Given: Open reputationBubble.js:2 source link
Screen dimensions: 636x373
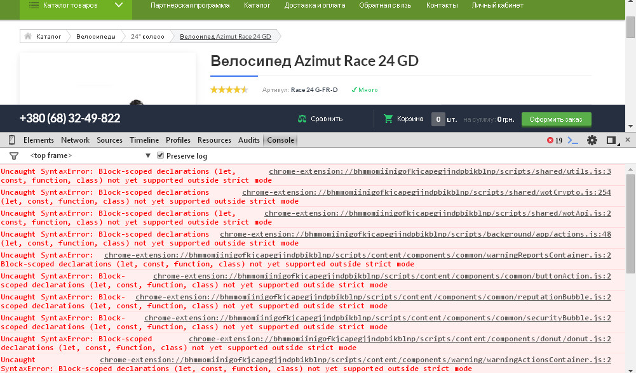Looking at the screenshot, I should 373,297.
